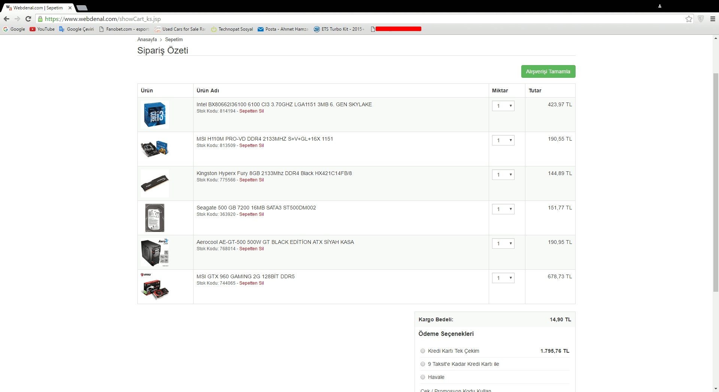Image resolution: width=719 pixels, height=392 pixels.
Task: Open the Google Çeviri bookmark
Action: tap(76, 29)
